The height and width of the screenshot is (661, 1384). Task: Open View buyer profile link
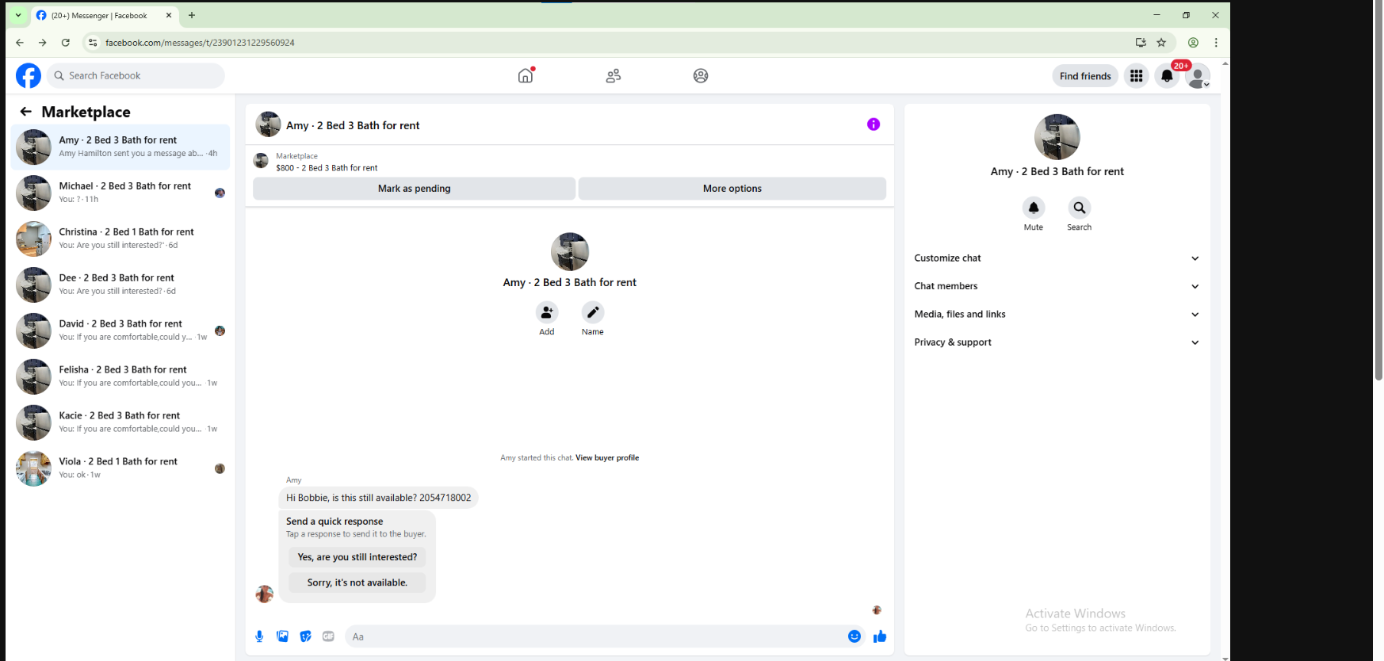[x=607, y=458]
